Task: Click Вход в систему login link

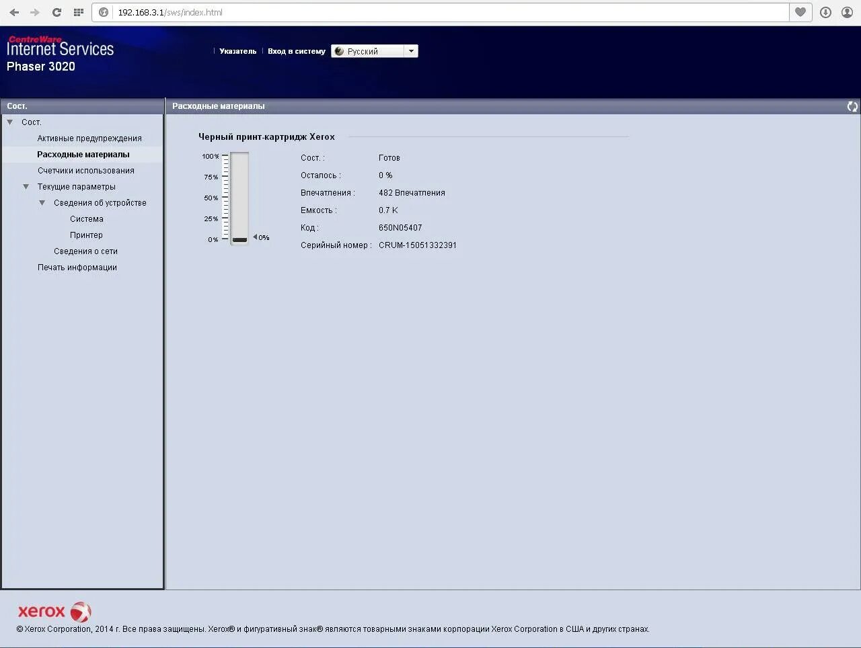Action: click(297, 51)
